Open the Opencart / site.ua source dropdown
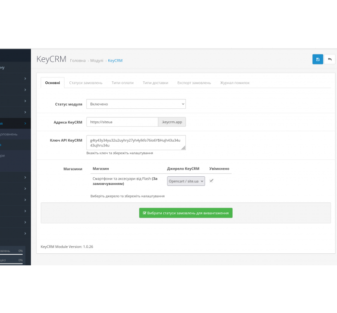337x313 pixels. pyautogui.click(x=186, y=181)
